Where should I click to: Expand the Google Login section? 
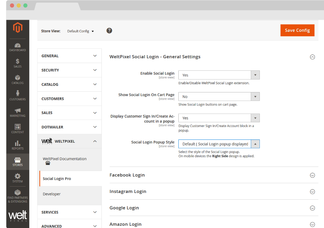pyautogui.click(x=313, y=208)
